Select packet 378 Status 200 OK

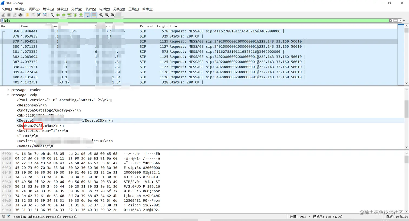click(199, 36)
